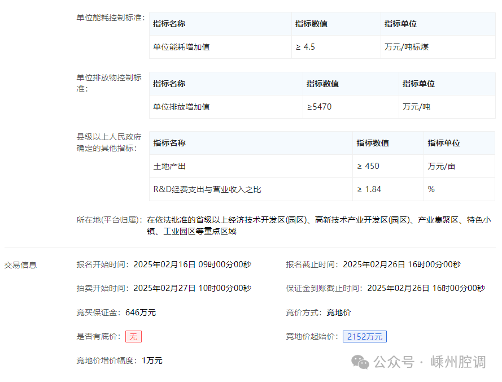Image resolution: width=502 pixels, height=382 pixels.
Task: Click the 万元/吨标煤 unit cell
Action: 407,47
